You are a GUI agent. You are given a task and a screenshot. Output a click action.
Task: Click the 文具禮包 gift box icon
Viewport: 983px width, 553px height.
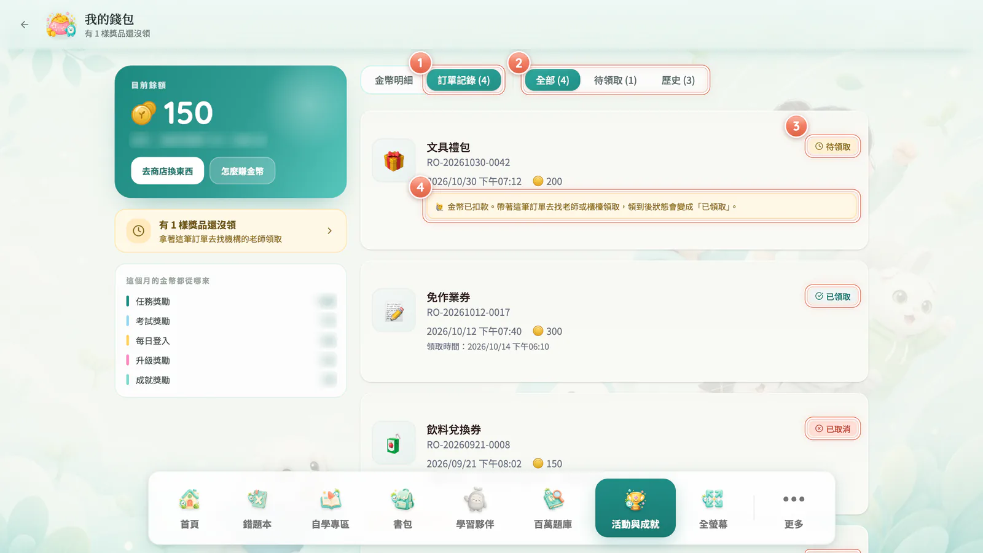[x=394, y=161]
